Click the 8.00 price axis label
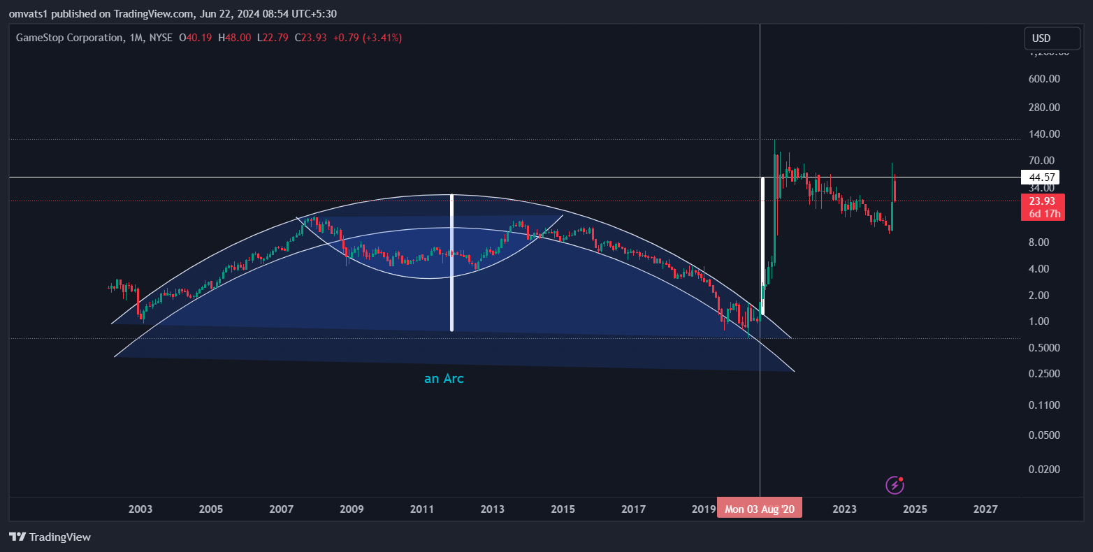The height and width of the screenshot is (552, 1093). pos(1038,242)
